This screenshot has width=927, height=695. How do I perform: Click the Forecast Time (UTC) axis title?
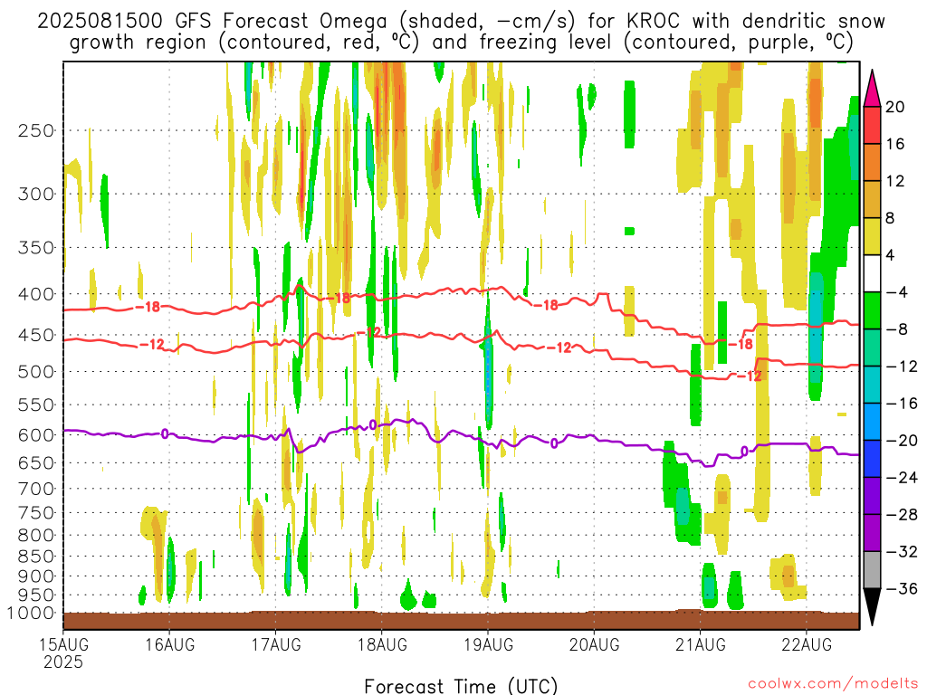[x=461, y=686]
